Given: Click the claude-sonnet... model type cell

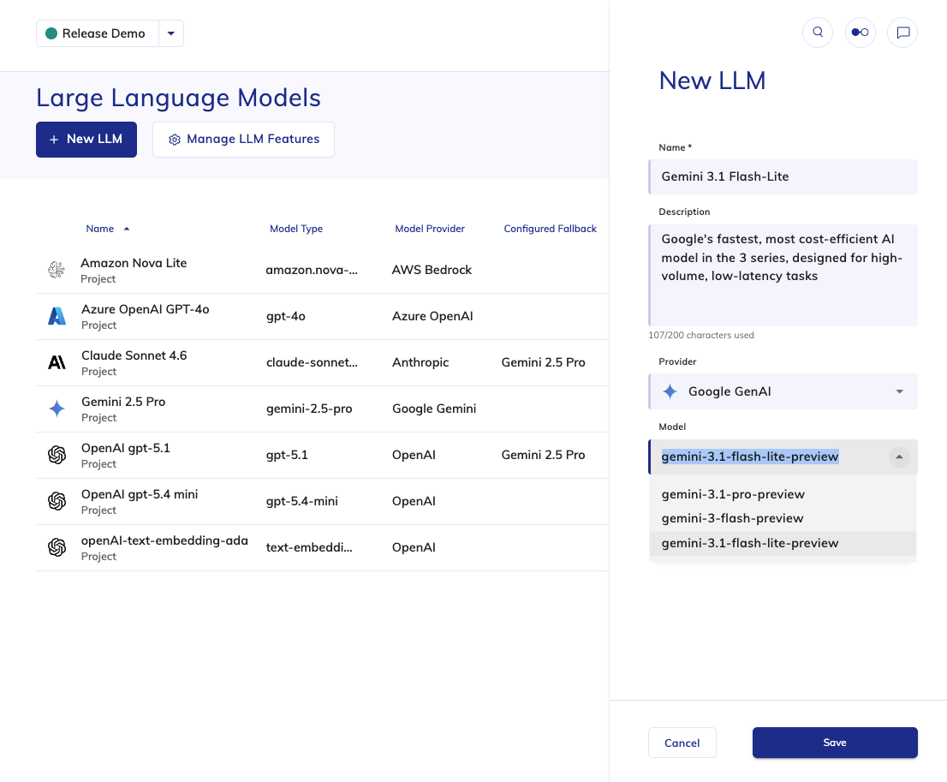Looking at the screenshot, I should [312, 362].
